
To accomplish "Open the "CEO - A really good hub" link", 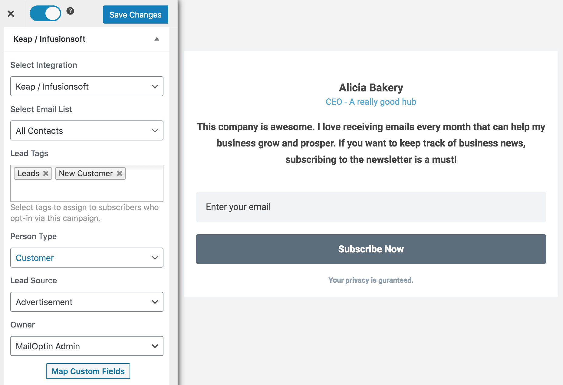I will pyautogui.click(x=370, y=102).
